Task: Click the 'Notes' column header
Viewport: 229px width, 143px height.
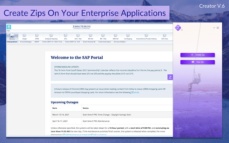Action: tap(127, 108)
